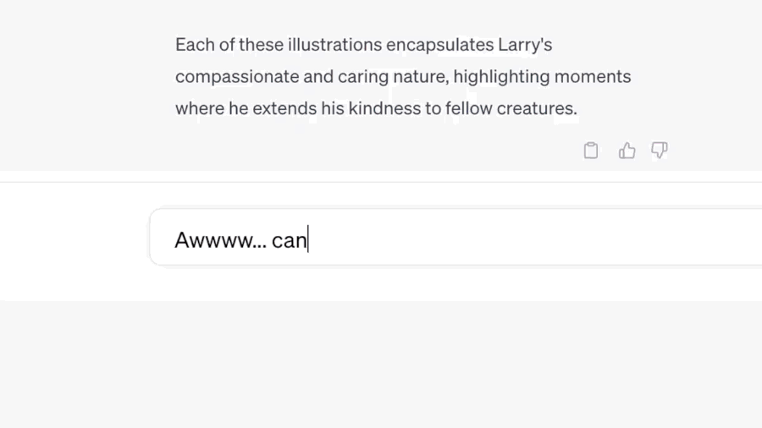
Task: Click the word "caring" in the response
Action: 363,76
